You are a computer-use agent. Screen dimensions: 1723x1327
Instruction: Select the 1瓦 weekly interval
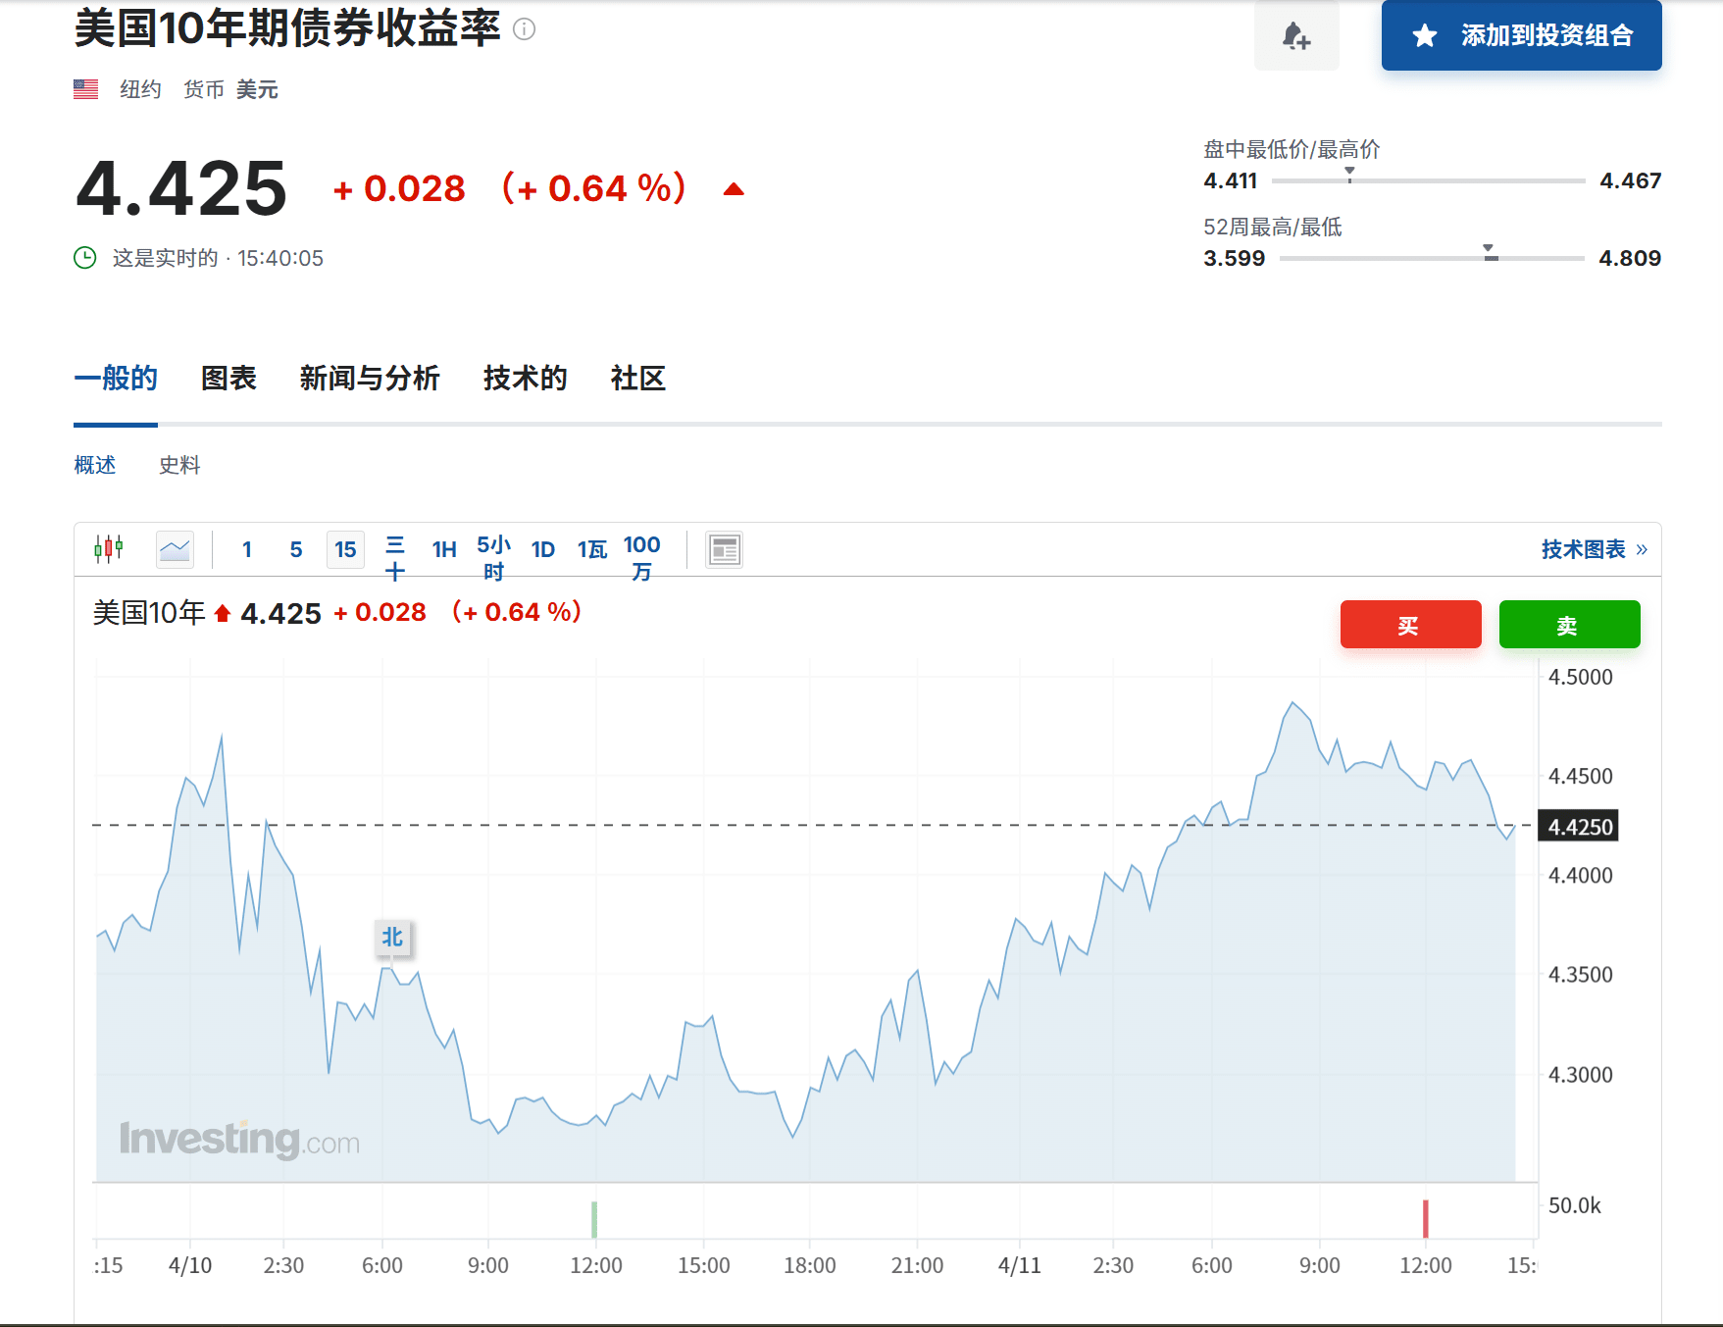(x=592, y=549)
